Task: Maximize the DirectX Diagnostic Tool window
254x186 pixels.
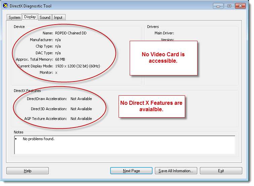Action: [x=229, y=6]
